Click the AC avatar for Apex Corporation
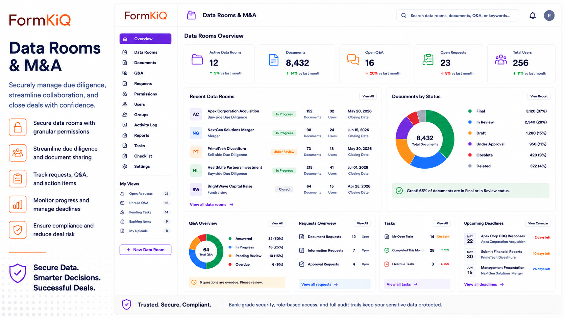The height and width of the screenshot is (318, 565). coord(196,114)
